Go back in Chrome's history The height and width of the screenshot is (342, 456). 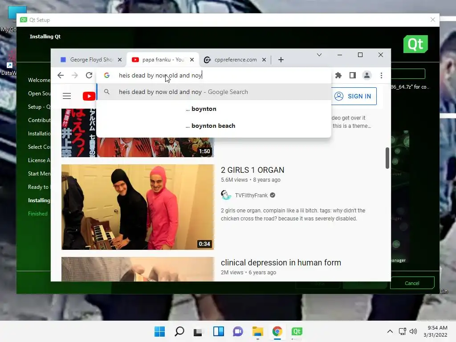point(61,76)
